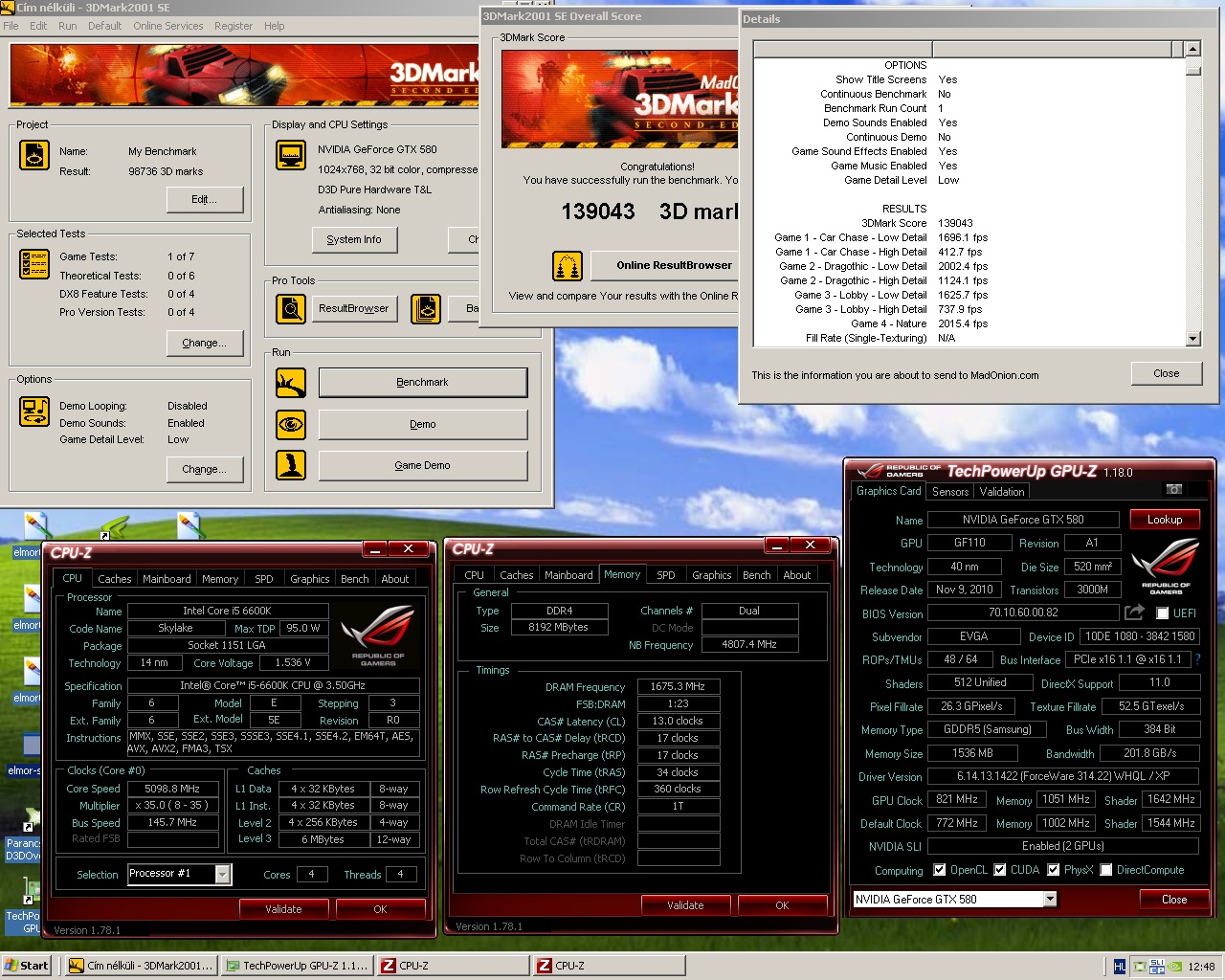Switch to Validation tab in GPU-Z
Viewport: 1225px width, 980px height.
(1002, 492)
